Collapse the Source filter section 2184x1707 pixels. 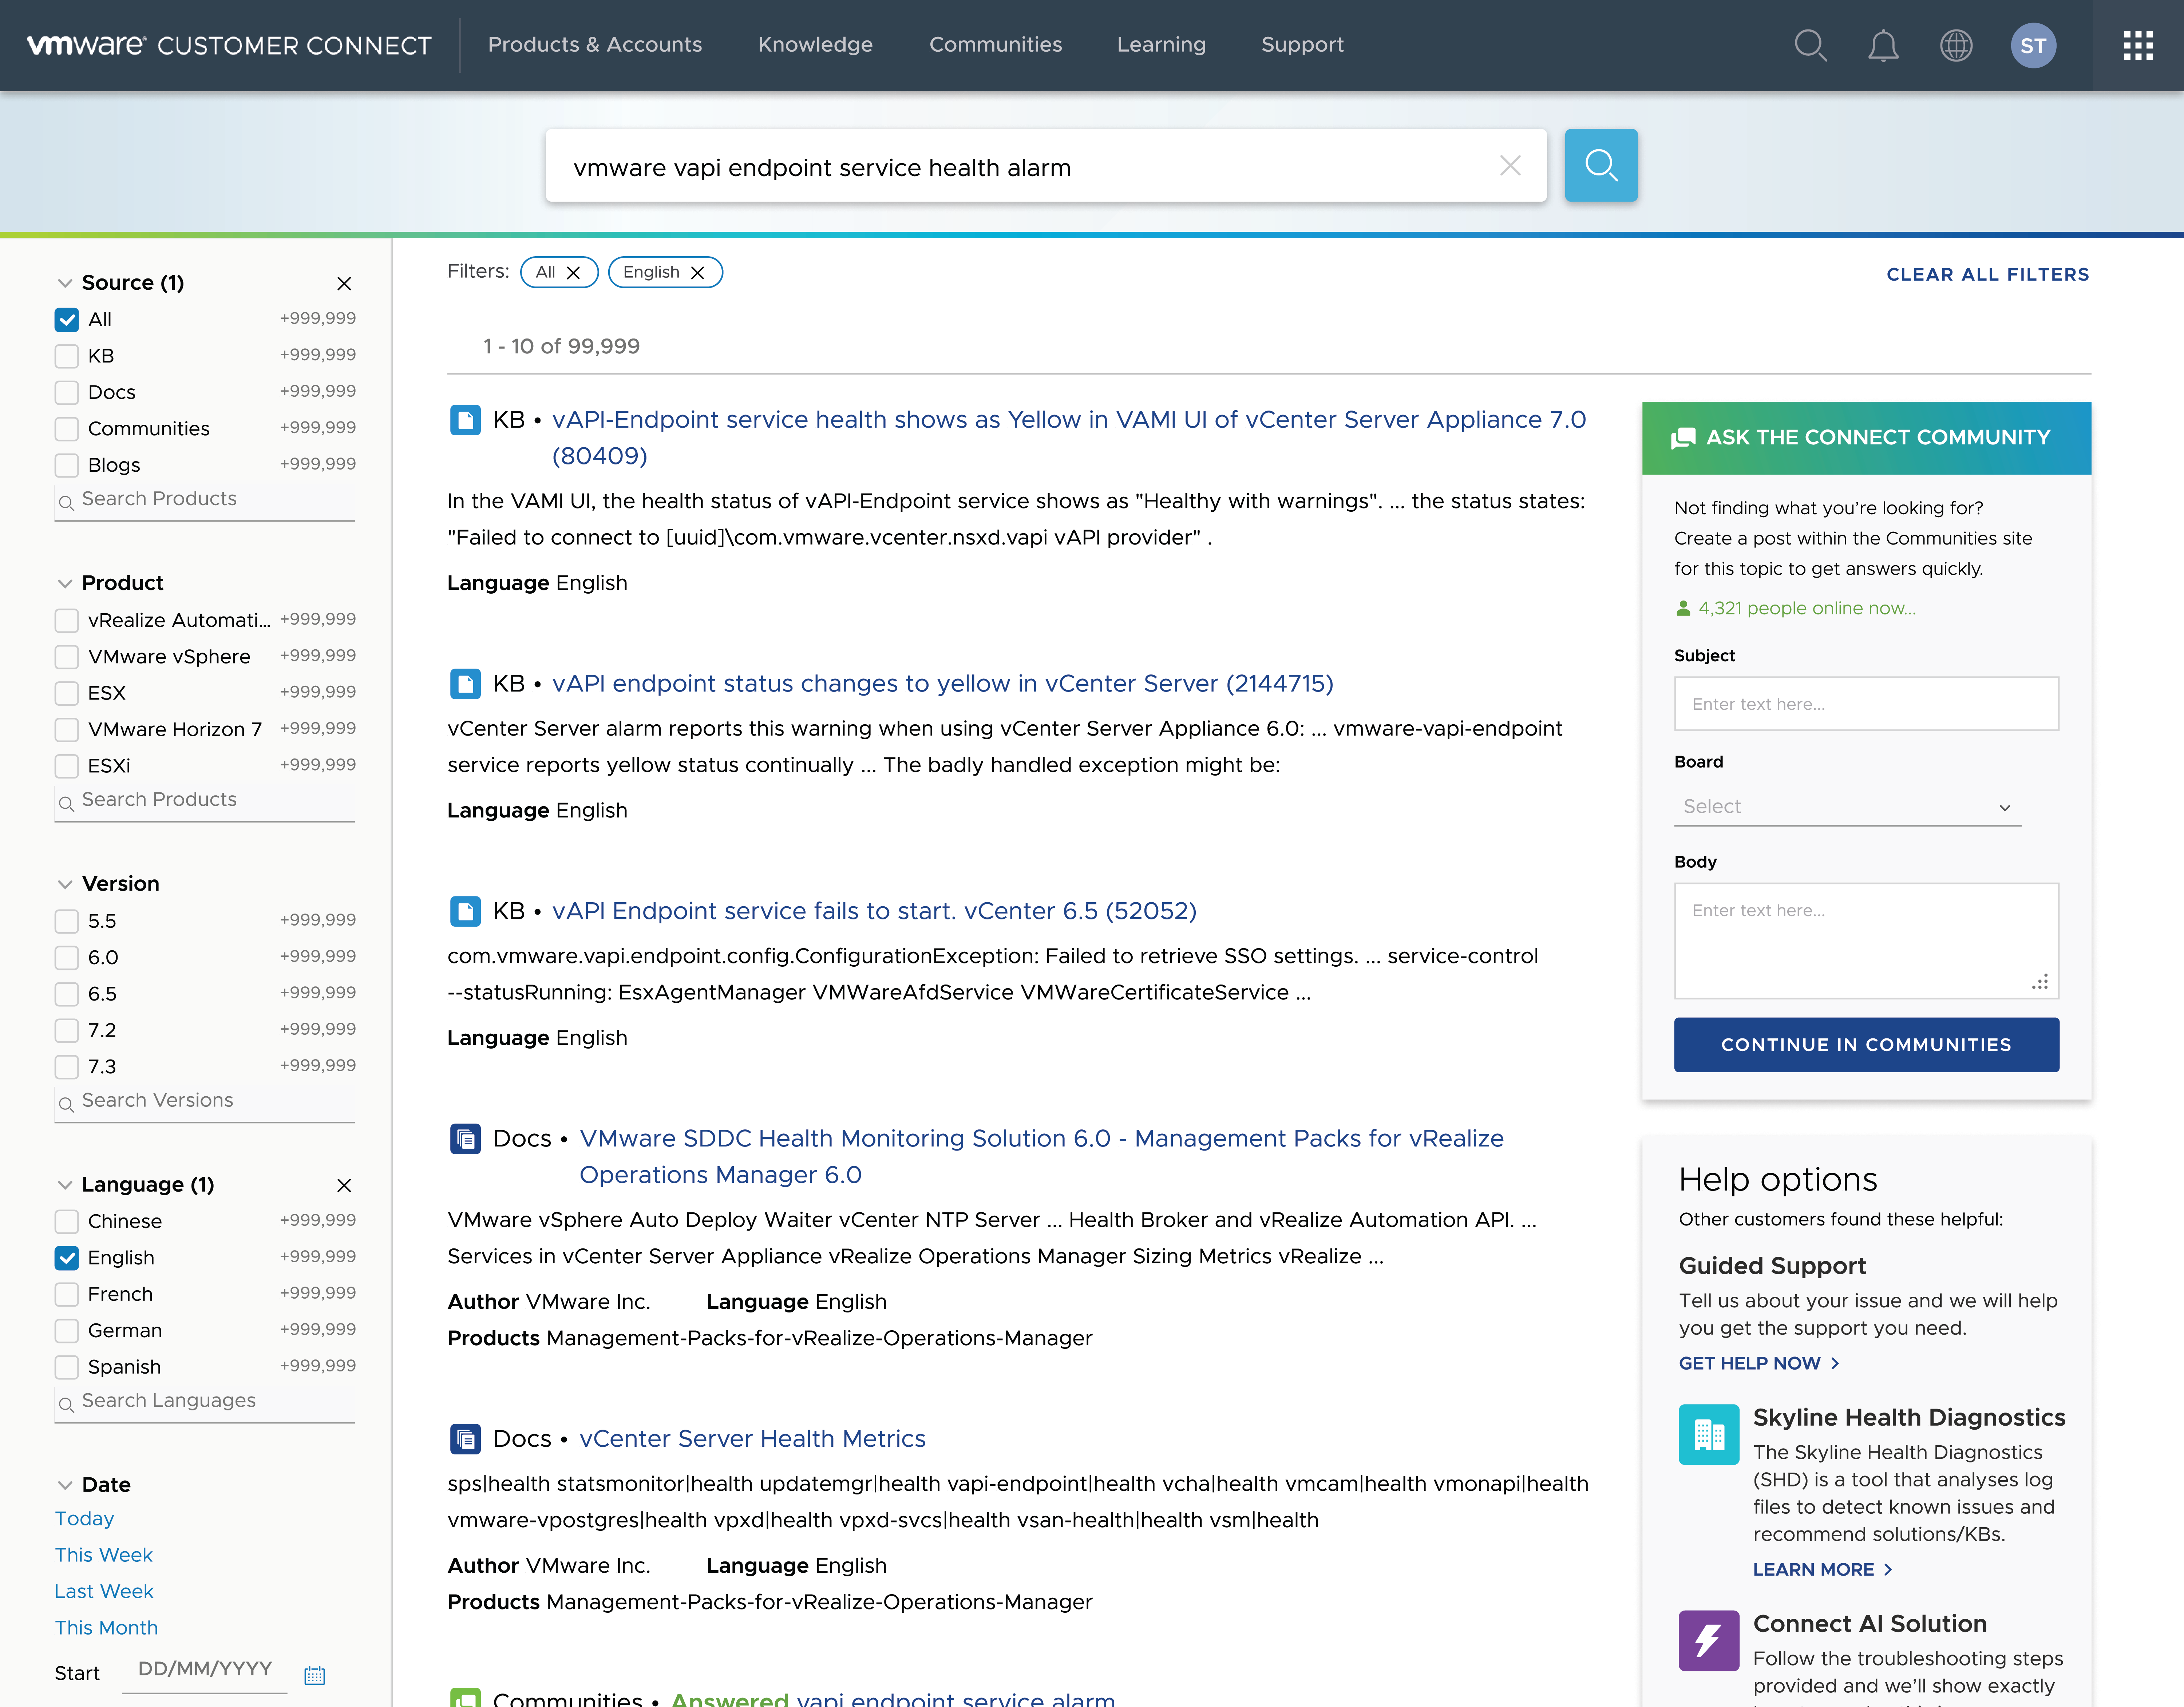pos(65,283)
